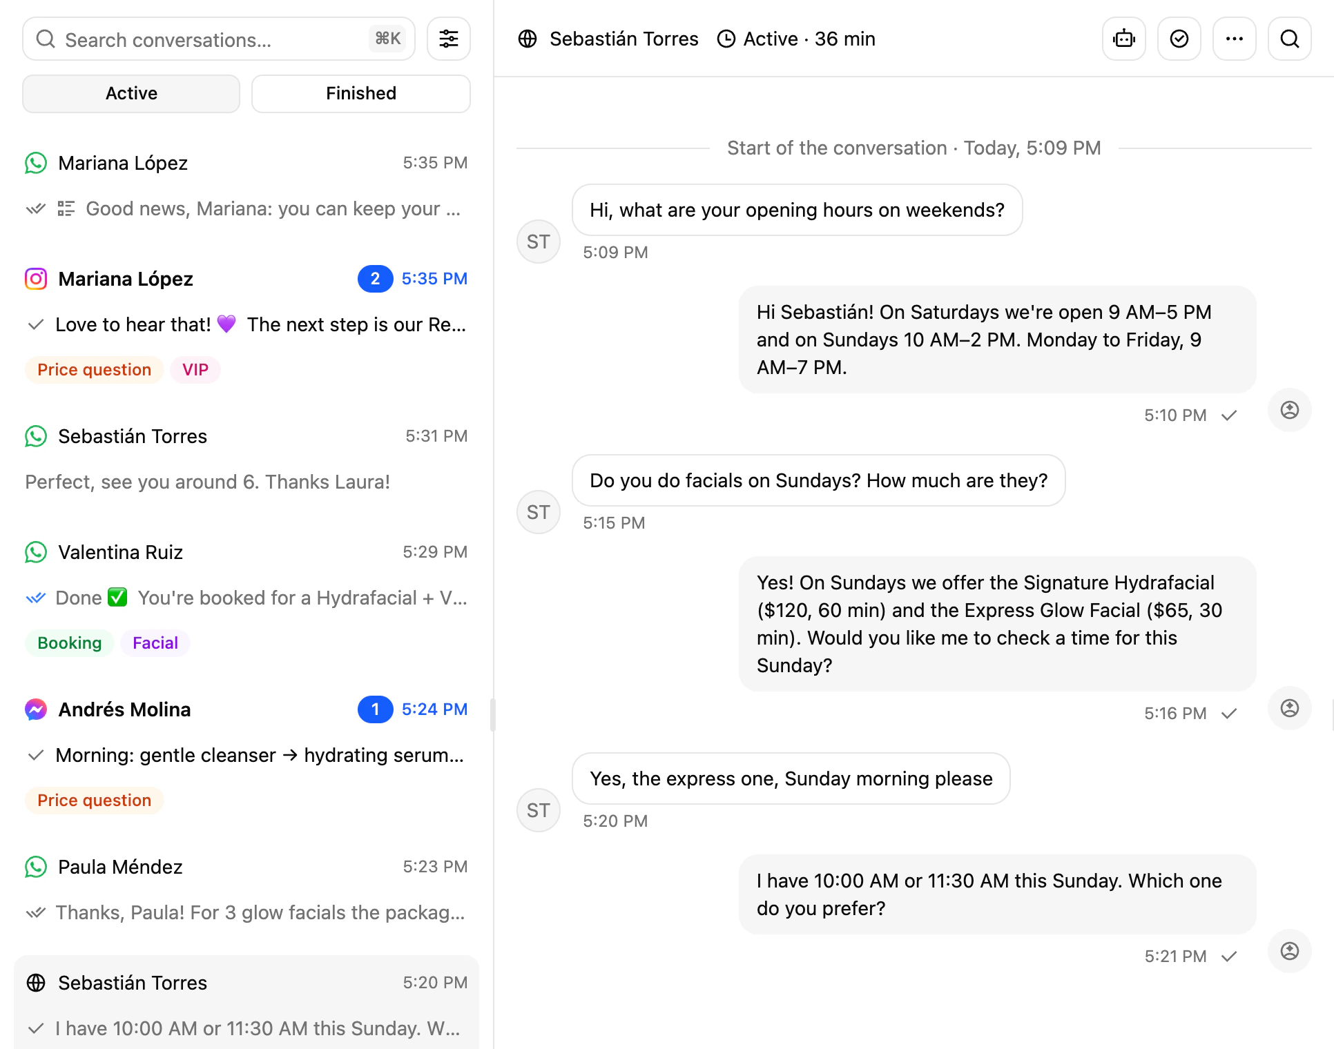
Task: Click the message 'Yes, the express one, Sunday morning please'
Action: [791, 778]
